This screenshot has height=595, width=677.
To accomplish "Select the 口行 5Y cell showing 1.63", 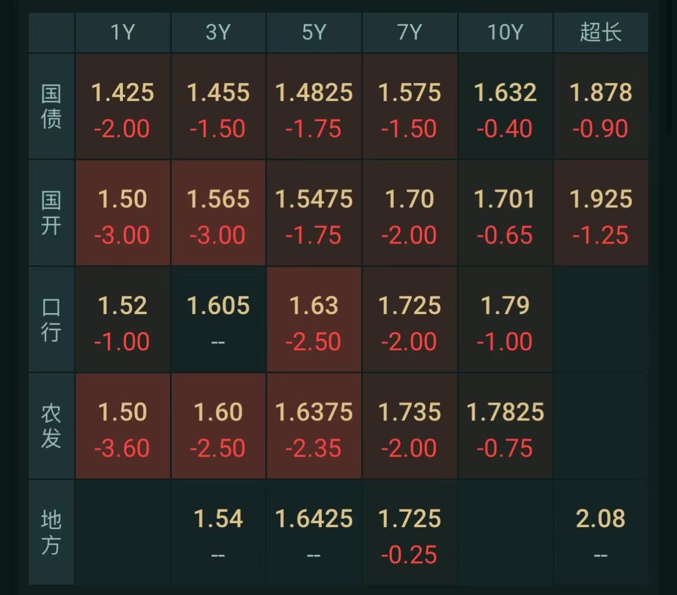I will (314, 319).
